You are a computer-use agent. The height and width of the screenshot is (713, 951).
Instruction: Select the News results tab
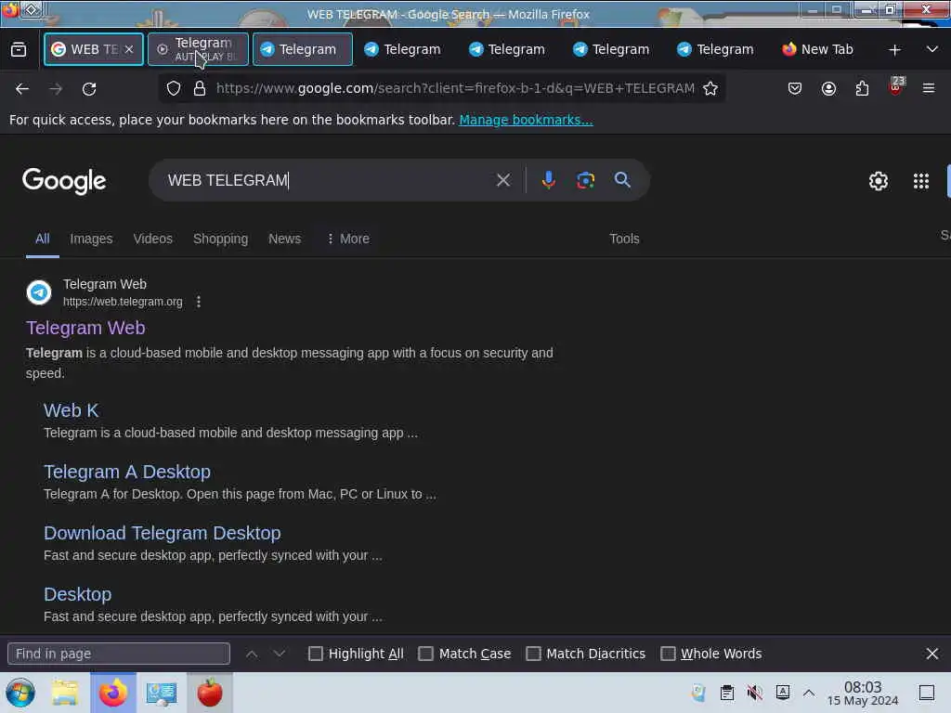284,239
